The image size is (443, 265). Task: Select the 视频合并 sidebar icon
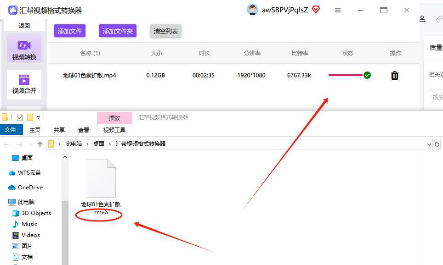(x=24, y=79)
